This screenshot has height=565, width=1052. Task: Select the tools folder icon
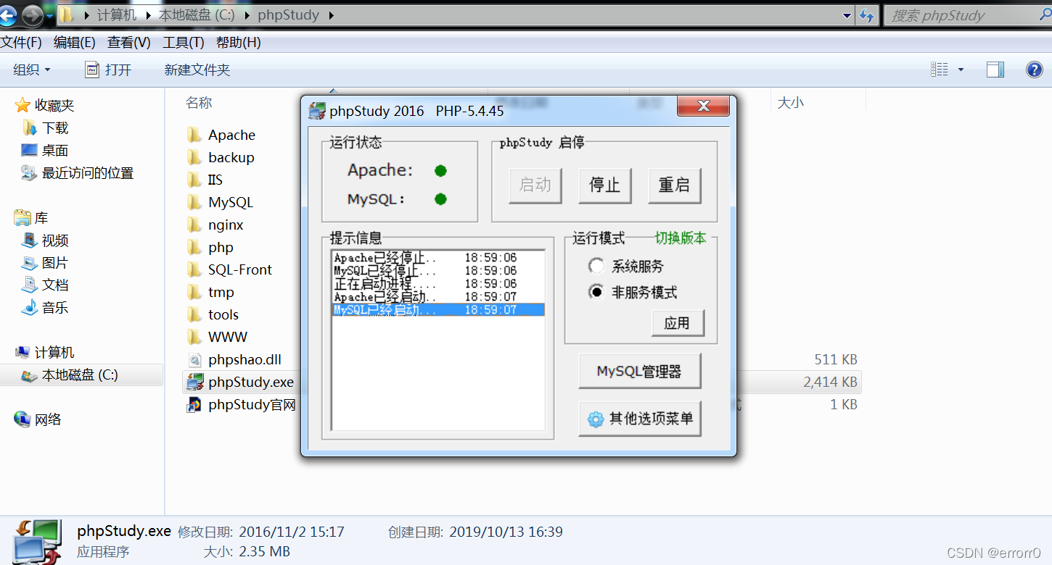pyautogui.click(x=194, y=314)
